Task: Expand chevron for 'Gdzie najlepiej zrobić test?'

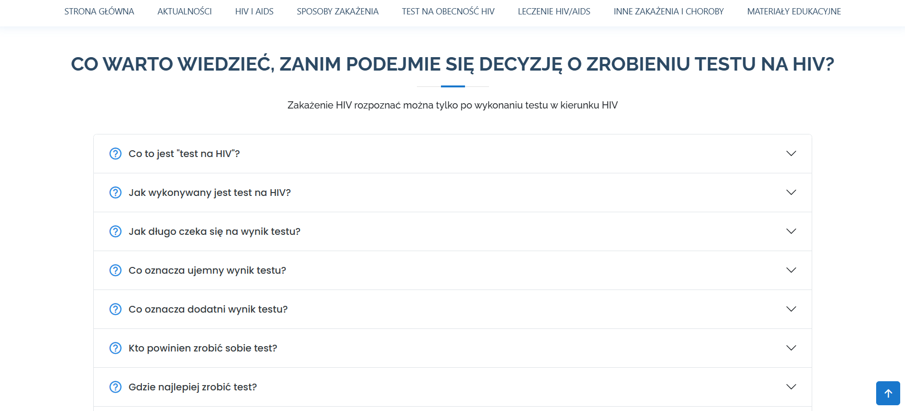Action: (x=791, y=387)
